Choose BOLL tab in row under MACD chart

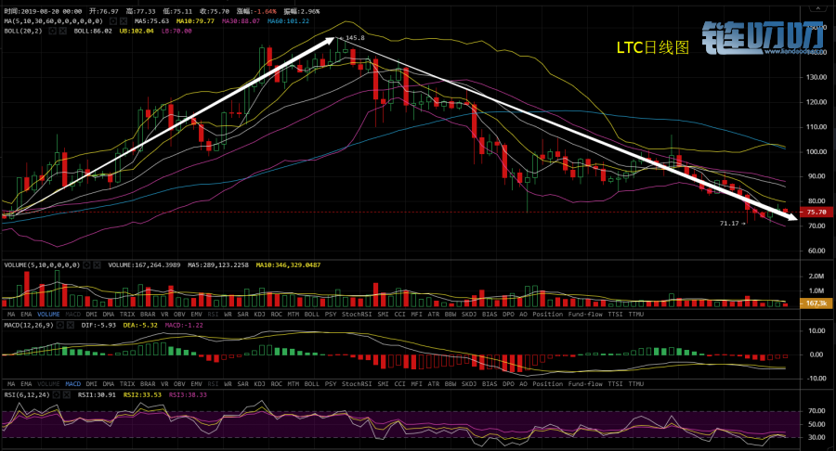click(x=312, y=383)
